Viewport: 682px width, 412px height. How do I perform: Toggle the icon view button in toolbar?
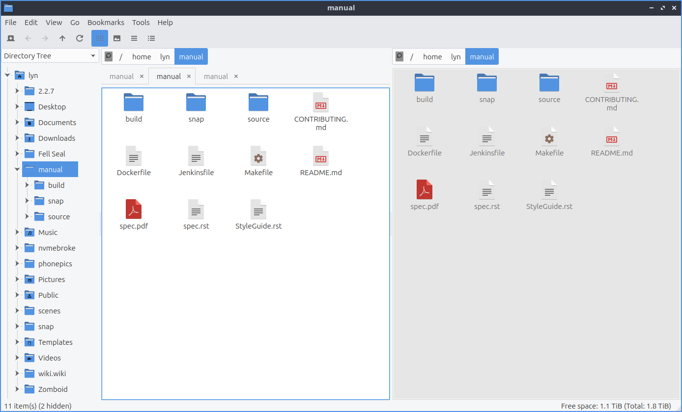(100, 38)
